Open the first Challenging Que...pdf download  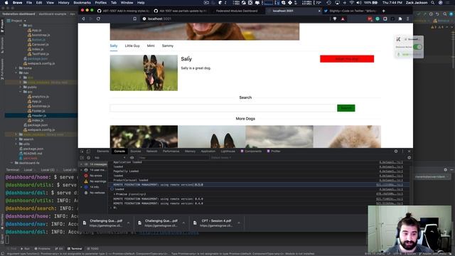click(x=106, y=223)
